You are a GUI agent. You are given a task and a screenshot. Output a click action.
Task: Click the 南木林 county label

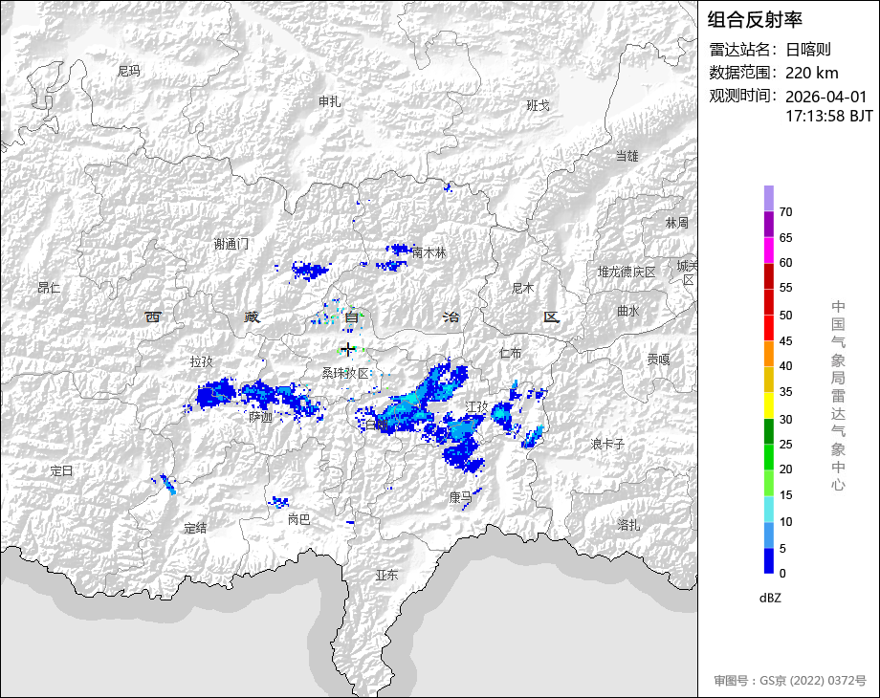click(429, 253)
